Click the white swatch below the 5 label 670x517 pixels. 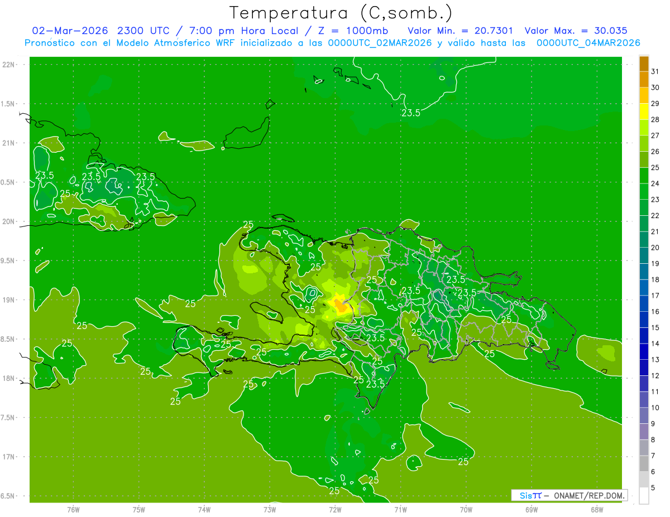pyautogui.click(x=644, y=496)
